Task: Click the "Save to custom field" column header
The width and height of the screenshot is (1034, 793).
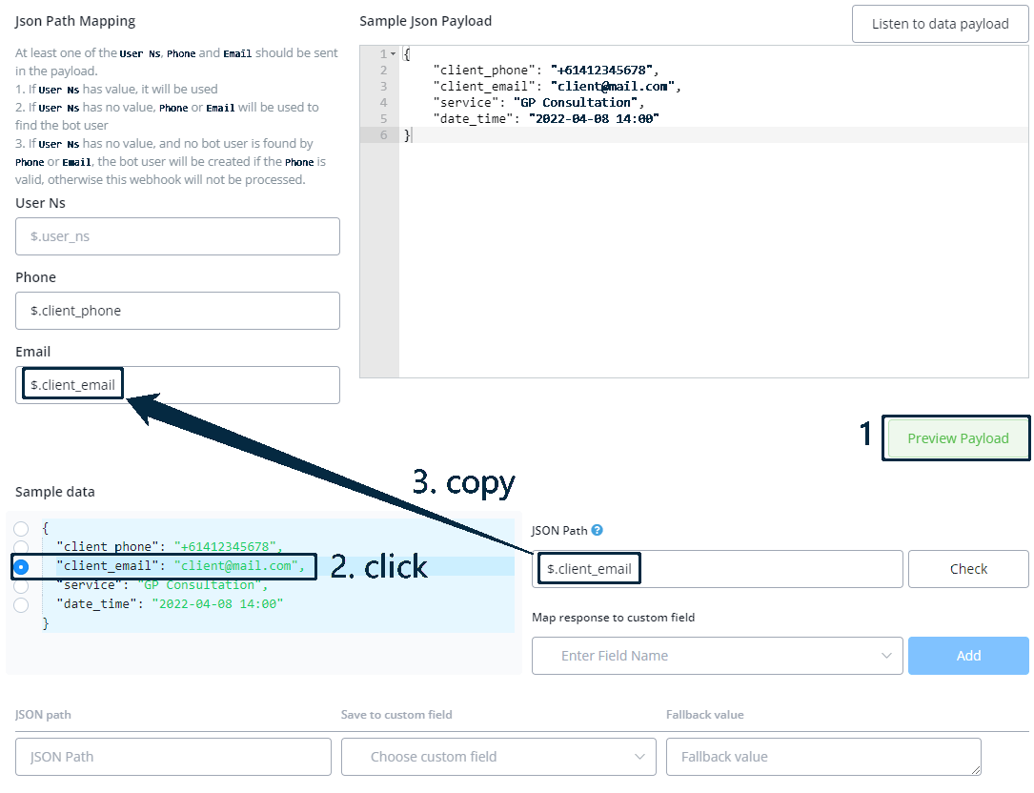Action: (396, 715)
